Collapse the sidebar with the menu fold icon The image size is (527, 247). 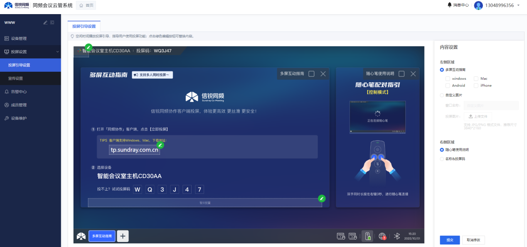pos(52,22)
